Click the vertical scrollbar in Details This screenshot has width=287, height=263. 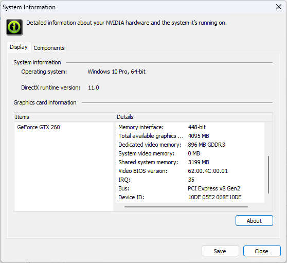[x=268, y=174]
